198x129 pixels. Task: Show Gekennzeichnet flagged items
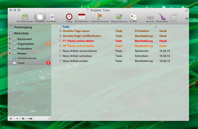pyautogui.click(x=100, y=17)
